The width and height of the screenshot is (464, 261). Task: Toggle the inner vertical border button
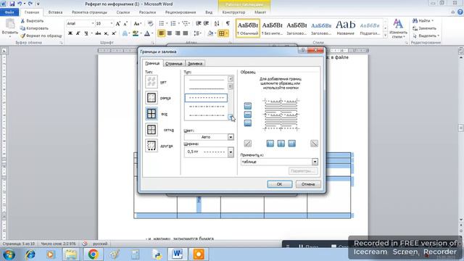pyautogui.click(x=281, y=144)
